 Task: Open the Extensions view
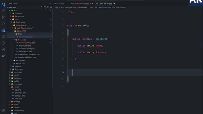coord(3,30)
